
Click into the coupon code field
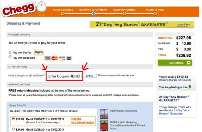(65, 76)
